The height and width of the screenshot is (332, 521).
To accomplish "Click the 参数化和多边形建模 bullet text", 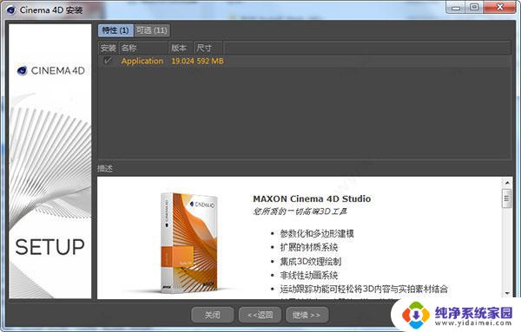I will (x=317, y=233).
